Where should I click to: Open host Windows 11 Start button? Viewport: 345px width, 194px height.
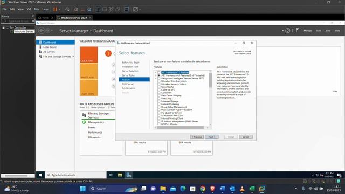[x=83, y=189]
